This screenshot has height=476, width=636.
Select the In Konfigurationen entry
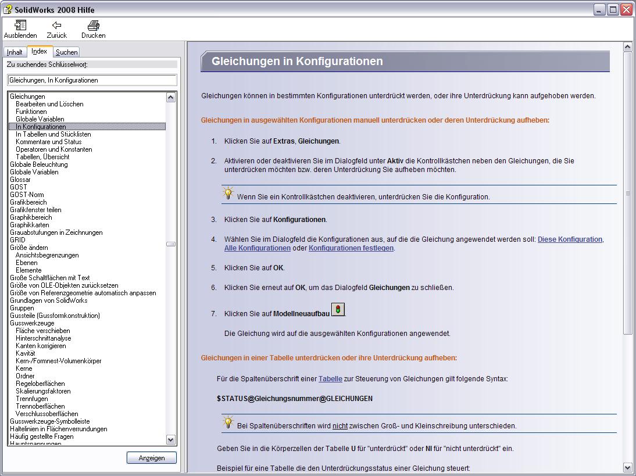click(x=87, y=127)
